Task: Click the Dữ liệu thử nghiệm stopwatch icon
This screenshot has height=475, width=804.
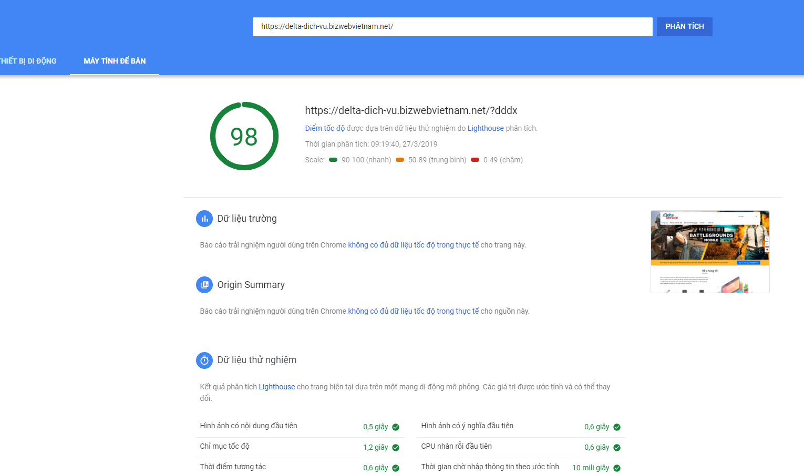Action: click(204, 360)
